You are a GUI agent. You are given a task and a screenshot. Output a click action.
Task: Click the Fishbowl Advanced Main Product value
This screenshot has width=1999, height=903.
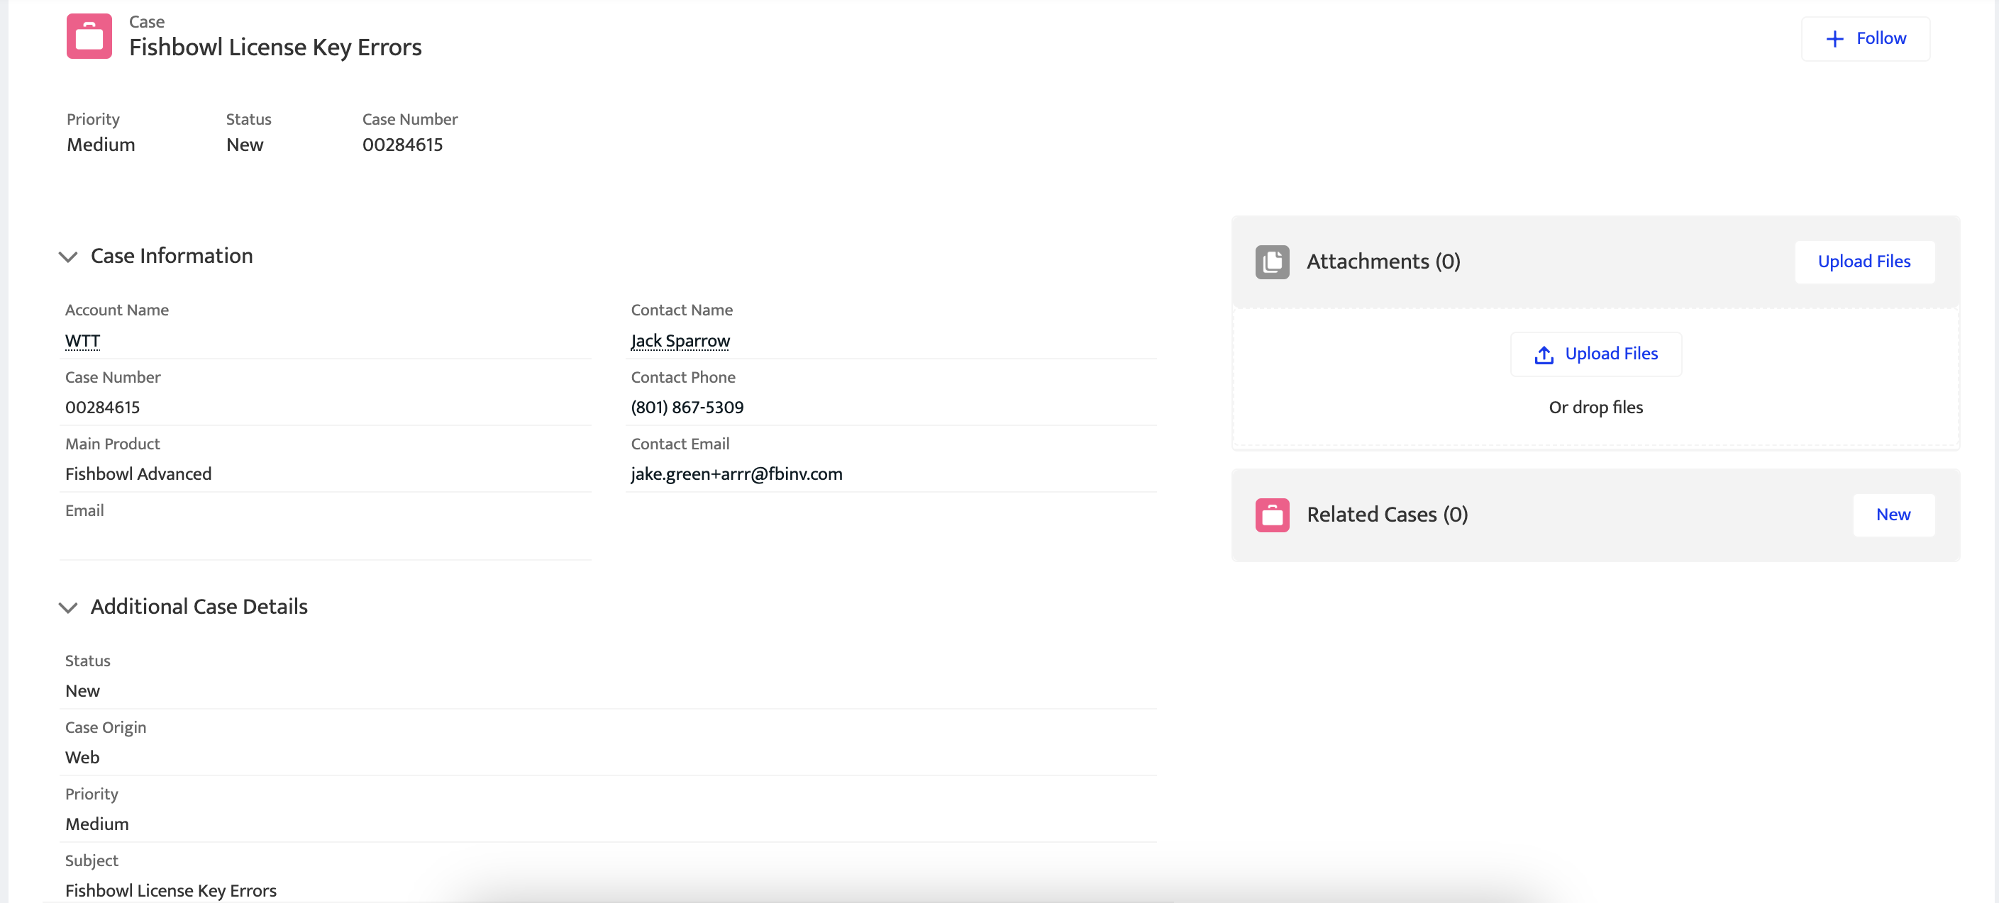click(138, 473)
